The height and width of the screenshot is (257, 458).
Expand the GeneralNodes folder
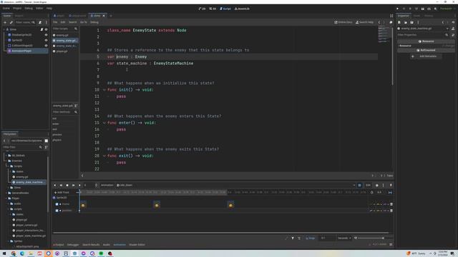[6, 193]
